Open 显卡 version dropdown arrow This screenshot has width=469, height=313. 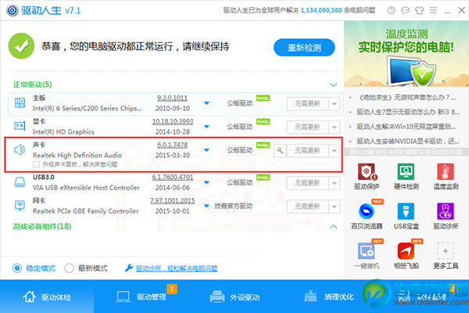click(x=206, y=127)
